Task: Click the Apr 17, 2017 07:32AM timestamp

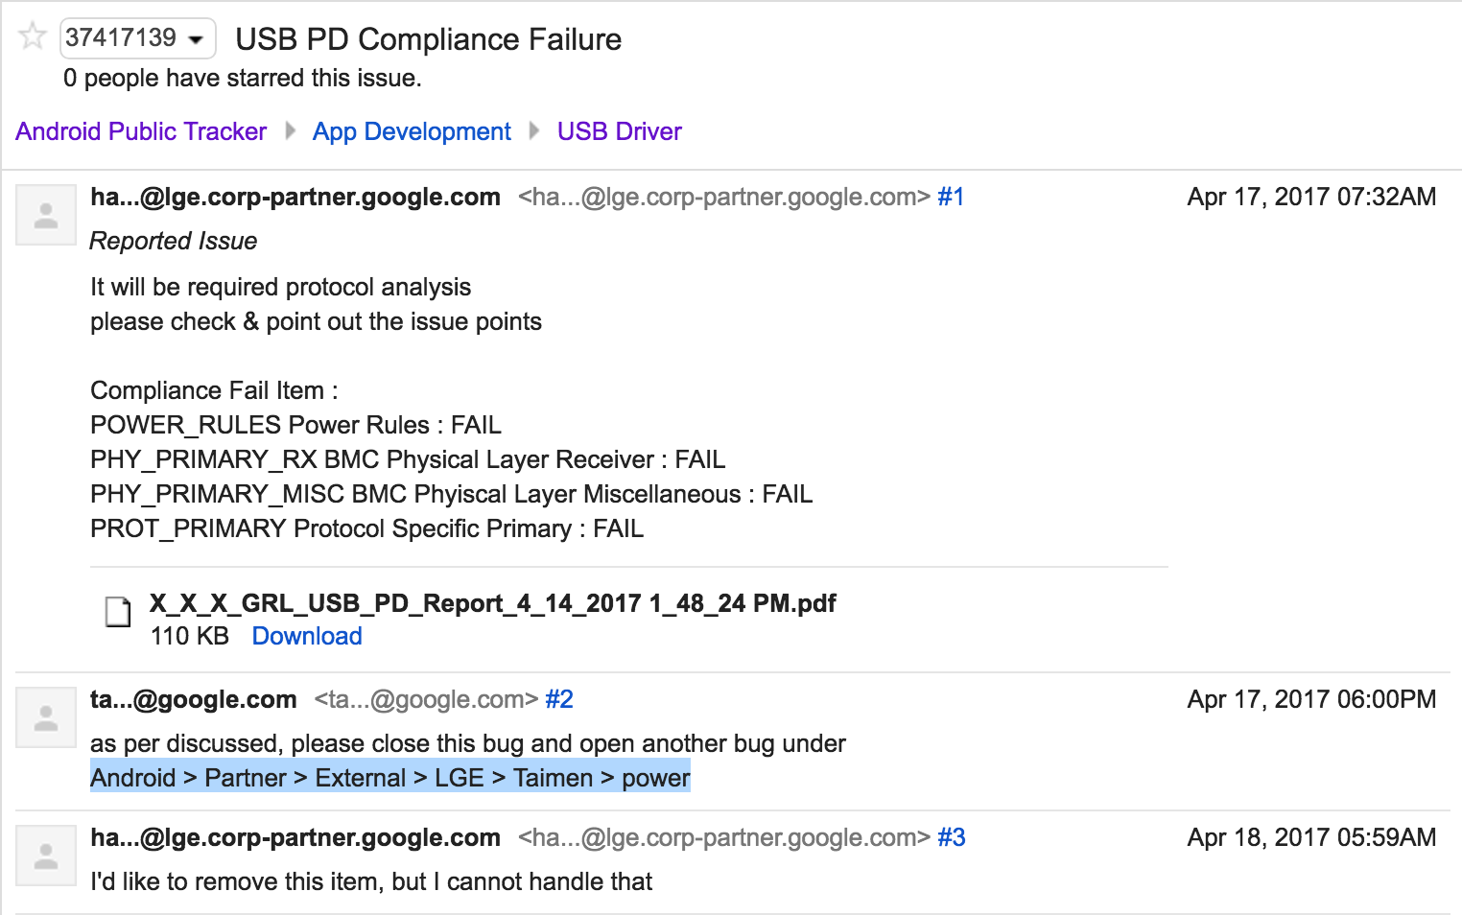Action: 1311,197
